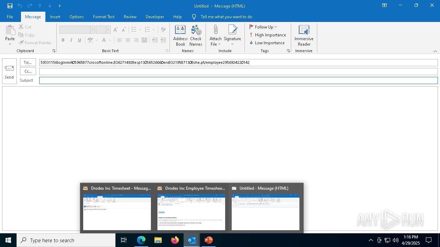Open PowerPoint from the taskbar
The image size is (440, 247).
coord(208,240)
